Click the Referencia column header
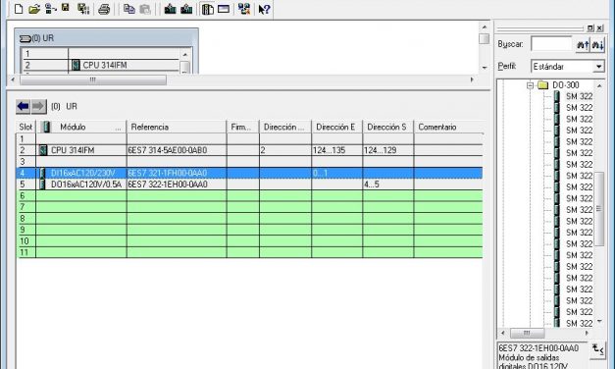This screenshot has width=615, height=369. (x=177, y=127)
